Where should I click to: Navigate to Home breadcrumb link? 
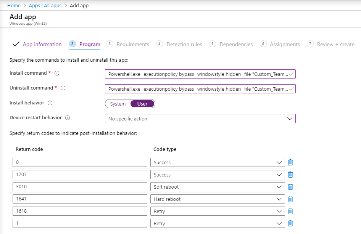tap(14, 6)
